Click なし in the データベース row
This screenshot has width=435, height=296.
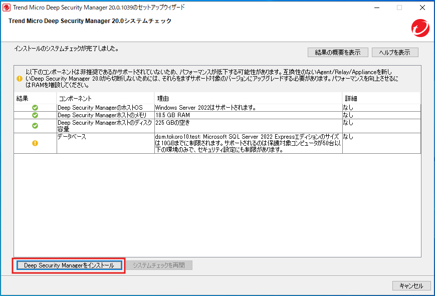tap(348, 137)
